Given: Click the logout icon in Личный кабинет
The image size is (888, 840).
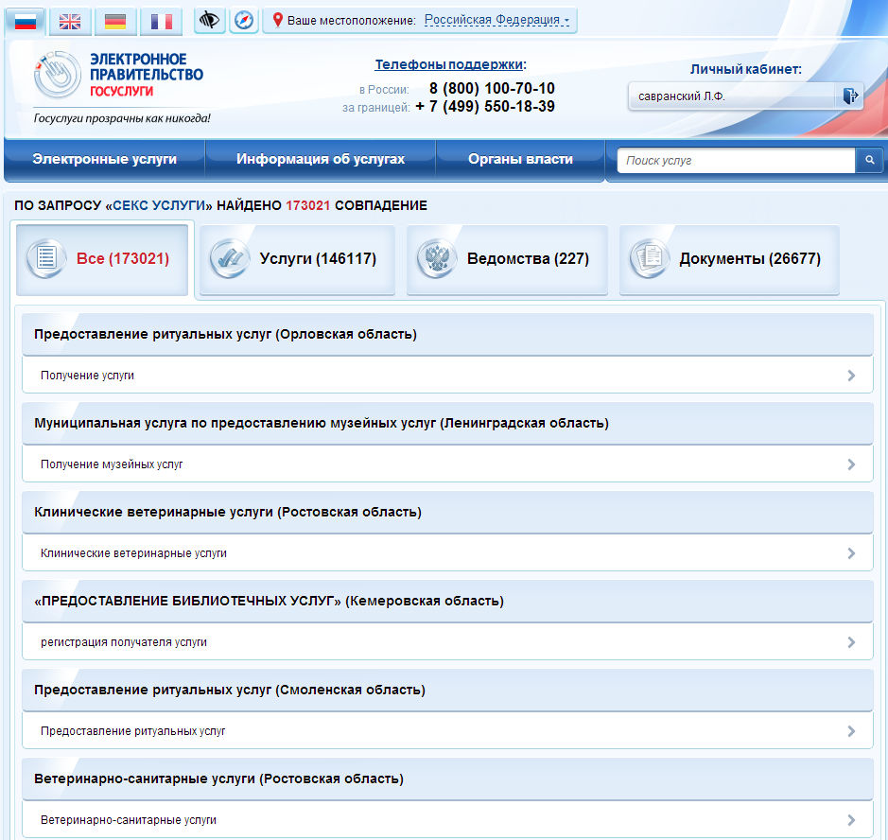Looking at the screenshot, I should [849, 96].
